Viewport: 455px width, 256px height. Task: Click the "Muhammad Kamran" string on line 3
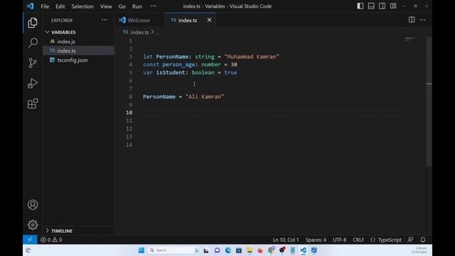[251, 57]
